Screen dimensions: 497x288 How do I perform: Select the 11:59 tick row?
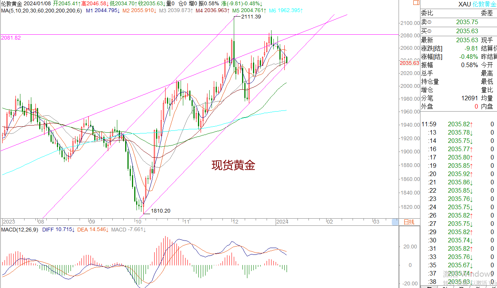[x=458, y=124]
